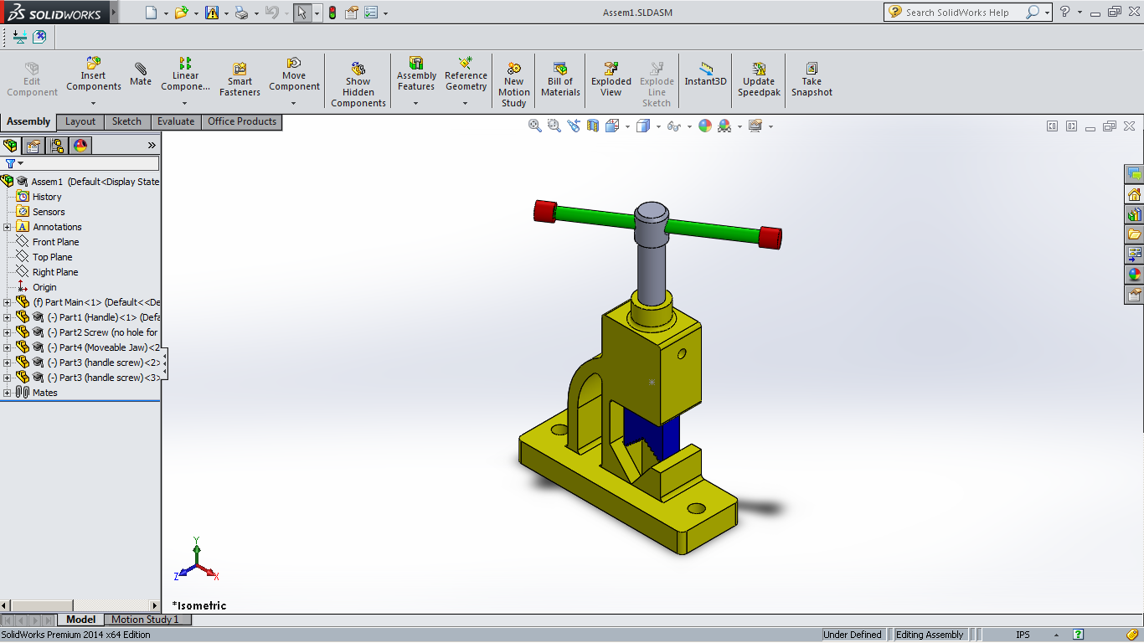Open the PropertyManager tab icon
This screenshot has width=1144, height=643.
point(33,146)
